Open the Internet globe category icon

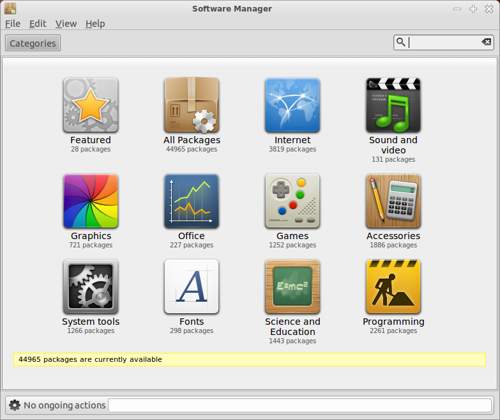pyautogui.click(x=292, y=105)
